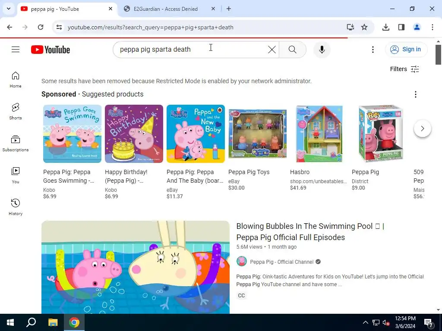Click the install app icon in address bar

[350, 27]
